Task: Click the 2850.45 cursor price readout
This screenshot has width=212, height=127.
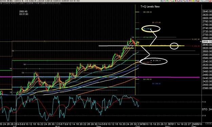Action: coord(23,12)
